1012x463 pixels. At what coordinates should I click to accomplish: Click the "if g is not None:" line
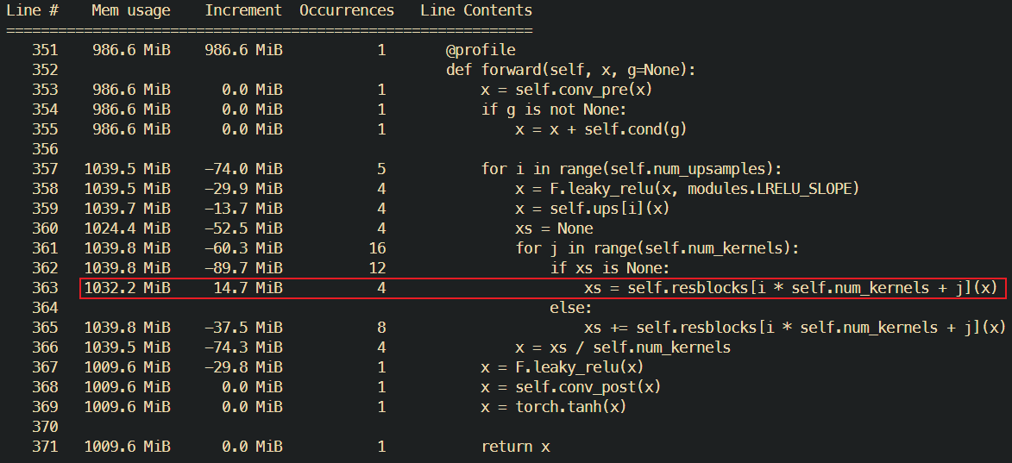click(x=553, y=109)
